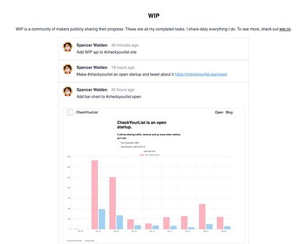The width and height of the screenshot is (307, 244).
Task: Select the Blog nav item in embedded page
Action: pos(229,112)
